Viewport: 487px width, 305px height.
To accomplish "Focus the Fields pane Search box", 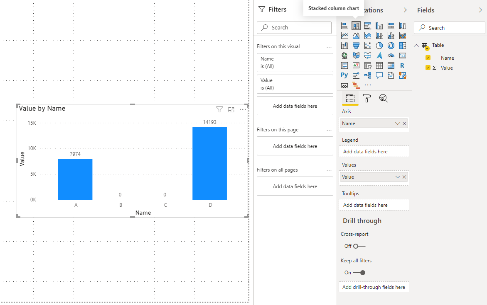I will (x=450, y=28).
